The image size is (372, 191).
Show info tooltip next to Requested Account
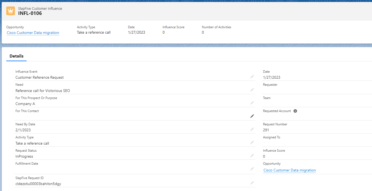pyautogui.click(x=295, y=111)
